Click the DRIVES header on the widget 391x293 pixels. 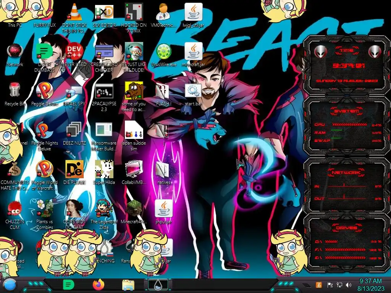[x=347, y=228]
